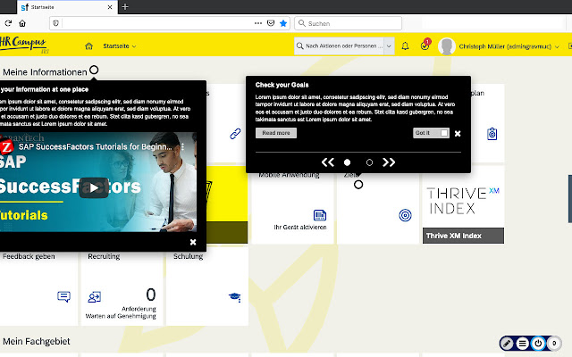Go to the SuccessFactors home icon

88,46
